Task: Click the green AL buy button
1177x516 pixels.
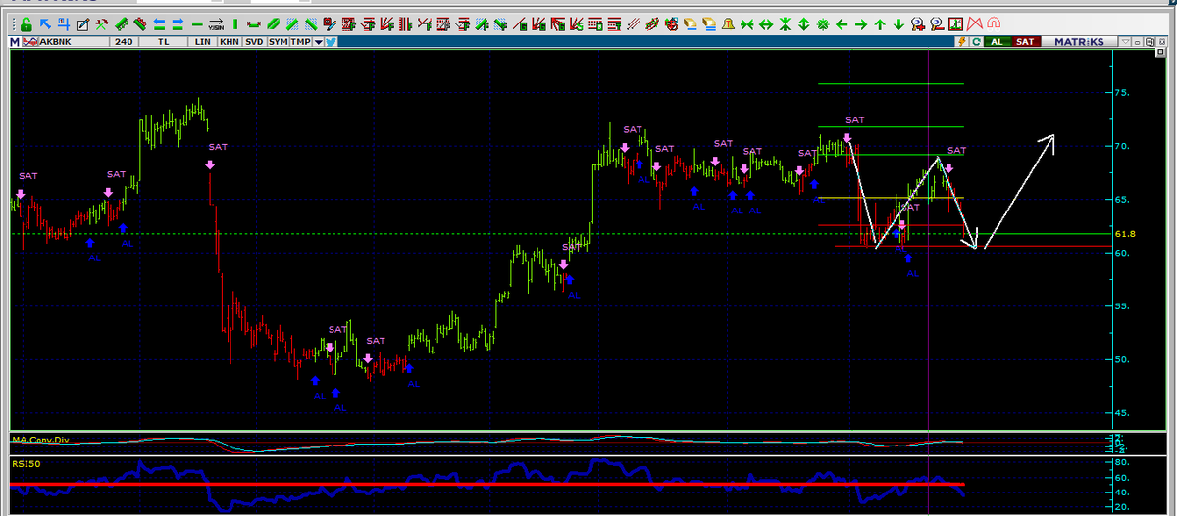Action: pos(997,42)
